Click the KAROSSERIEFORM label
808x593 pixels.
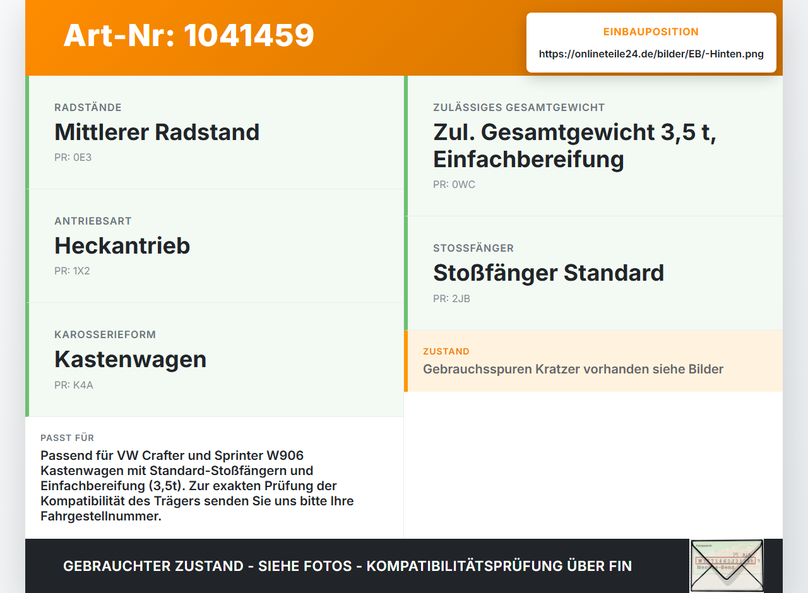click(x=105, y=334)
